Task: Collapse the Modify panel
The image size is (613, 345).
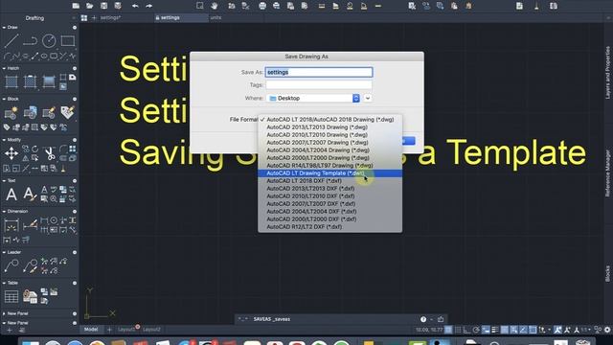Action: (x=4, y=140)
